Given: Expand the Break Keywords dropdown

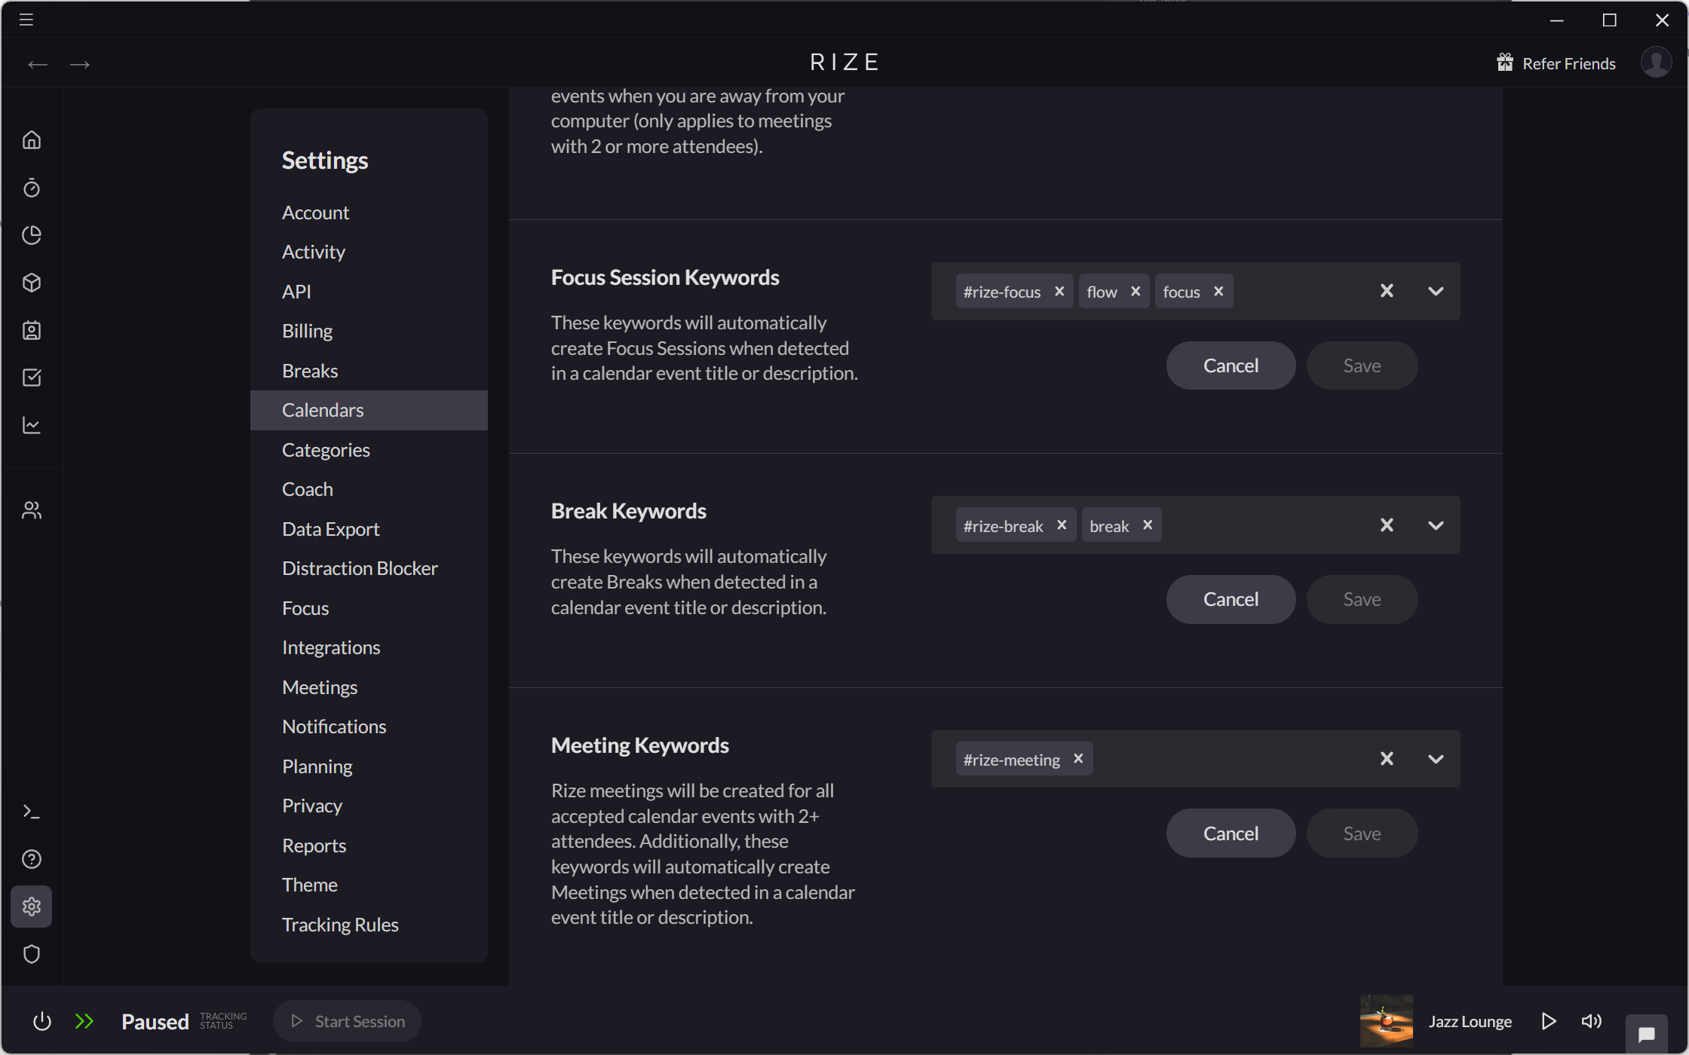Looking at the screenshot, I should pyautogui.click(x=1436, y=525).
